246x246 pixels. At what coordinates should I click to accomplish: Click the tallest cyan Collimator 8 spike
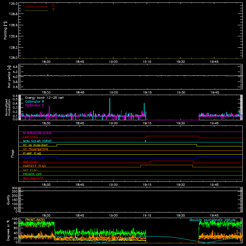point(110,107)
